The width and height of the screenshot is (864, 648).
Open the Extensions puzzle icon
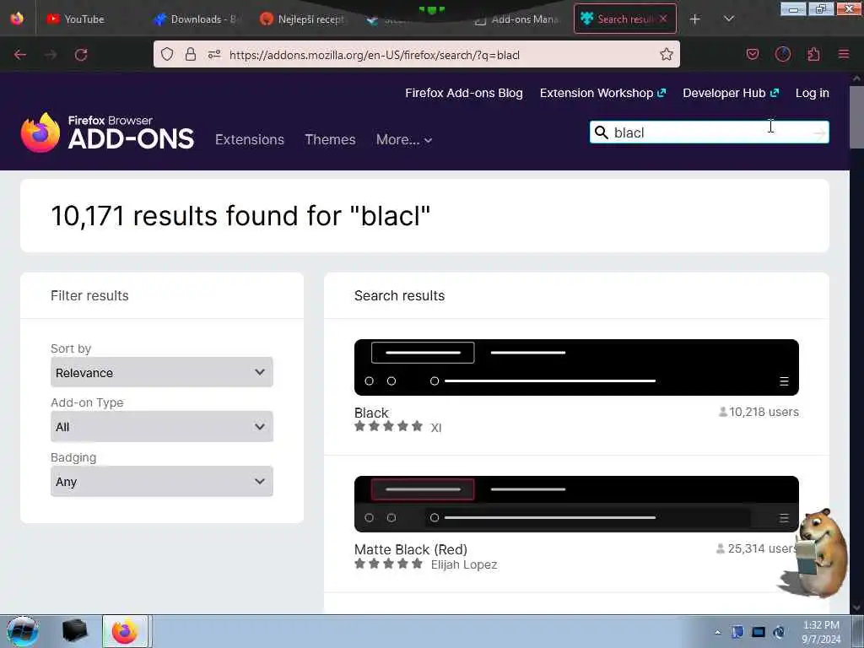click(813, 54)
